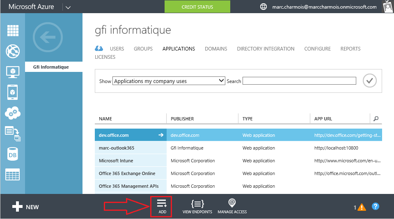The width and height of the screenshot is (394, 219).
Task: Open the DIRECTORY INTEGRATION tab
Action: click(266, 49)
